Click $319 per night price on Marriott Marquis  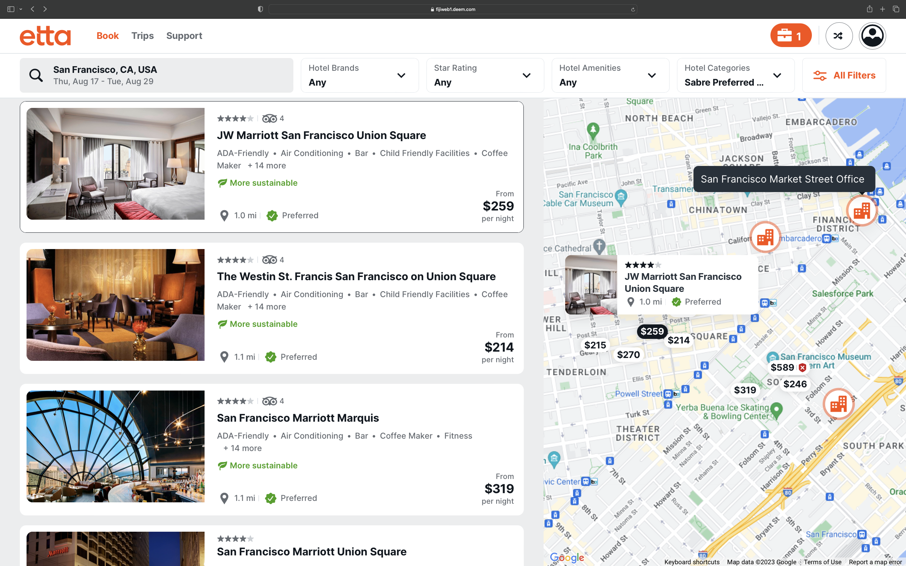coord(499,489)
